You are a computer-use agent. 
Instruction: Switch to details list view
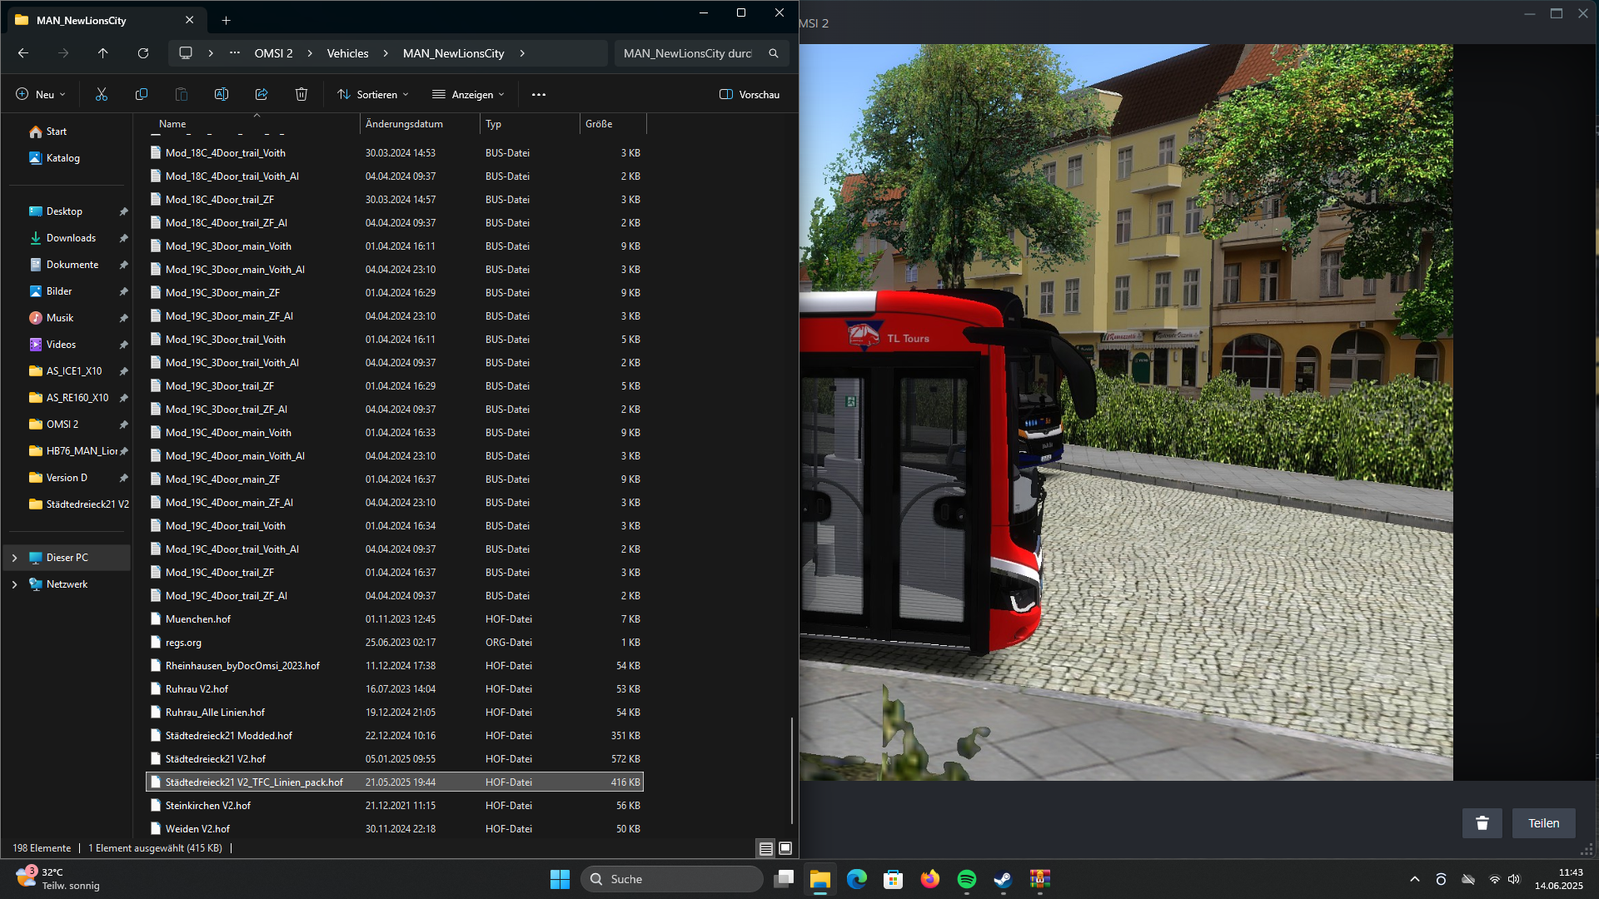pos(765,848)
